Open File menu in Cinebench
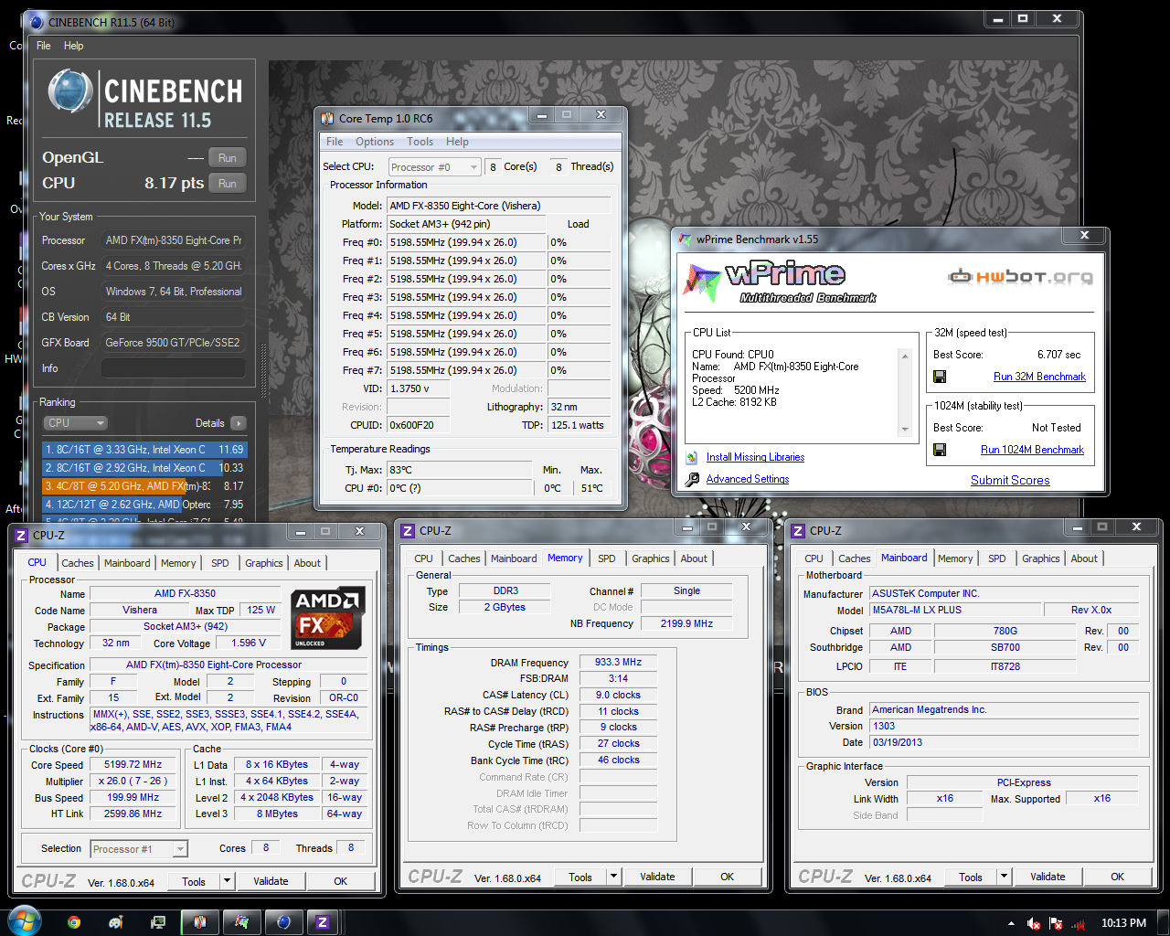Screen dimensions: 1170x936 (44, 46)
